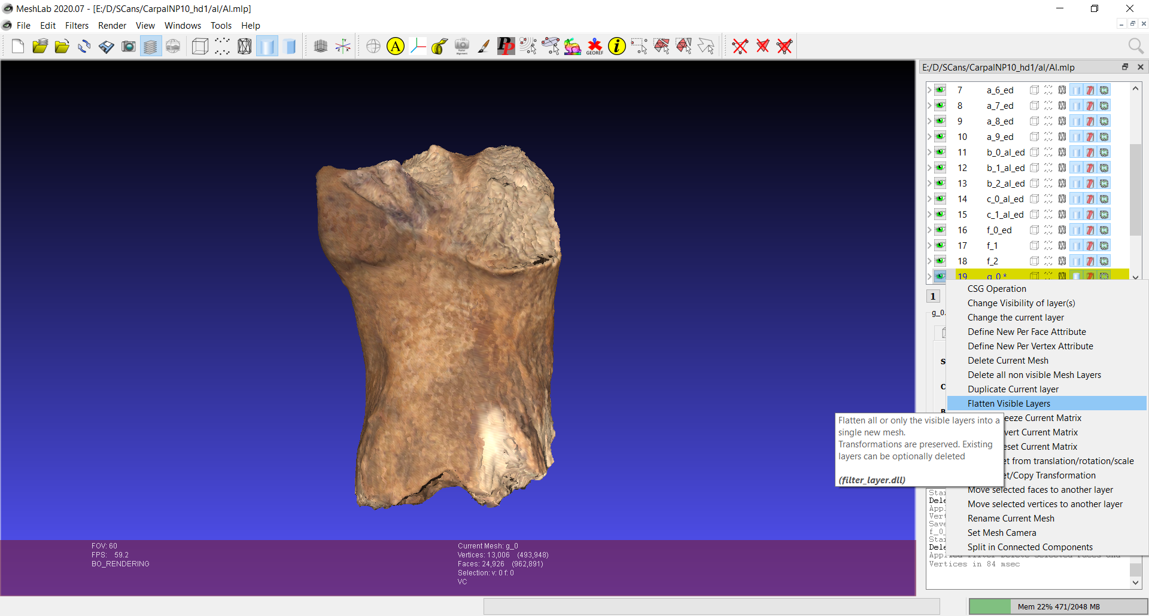This screenshot has height=616, width=1149.
Task: Hide layer c_0_al_ed eye icon
Action: (x=940, y=199)
